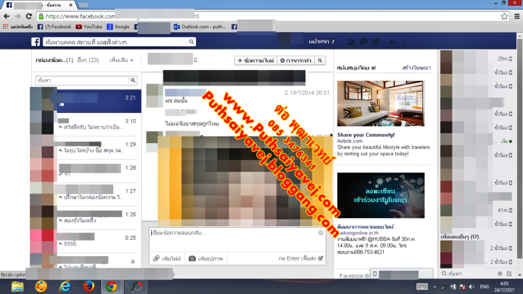This screenshot has height=294, width=523.
Task: Click the emoticon icon in the reply box
Action: click(x=320, y=233)
